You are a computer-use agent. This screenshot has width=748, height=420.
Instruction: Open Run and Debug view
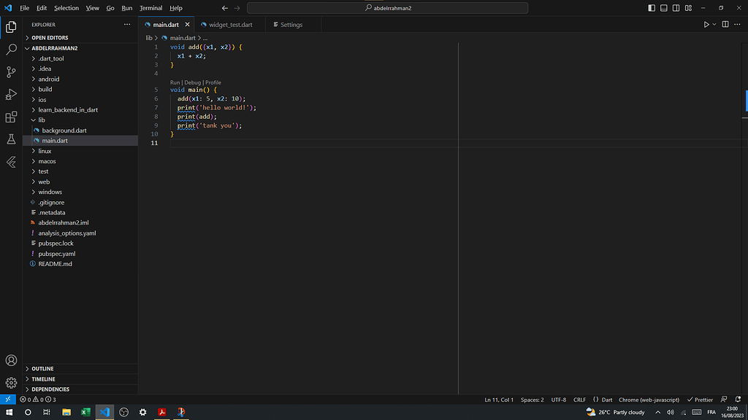(11, 95)
